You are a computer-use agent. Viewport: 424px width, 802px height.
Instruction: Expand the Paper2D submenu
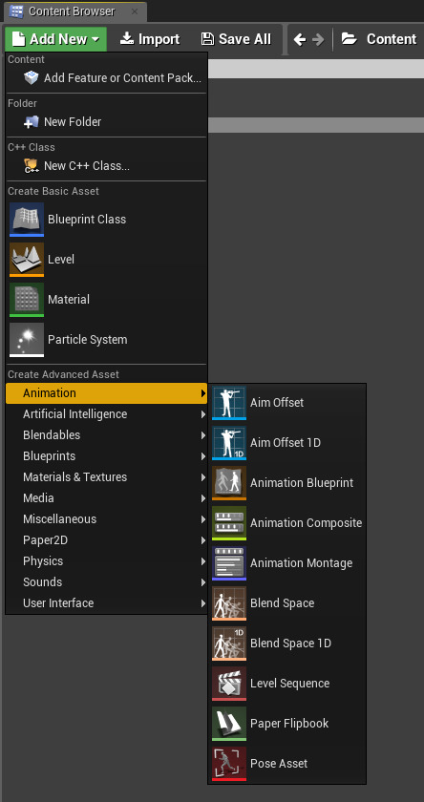point(106,540)
